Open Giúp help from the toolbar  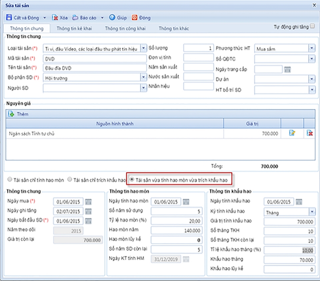tap(118, 18)
